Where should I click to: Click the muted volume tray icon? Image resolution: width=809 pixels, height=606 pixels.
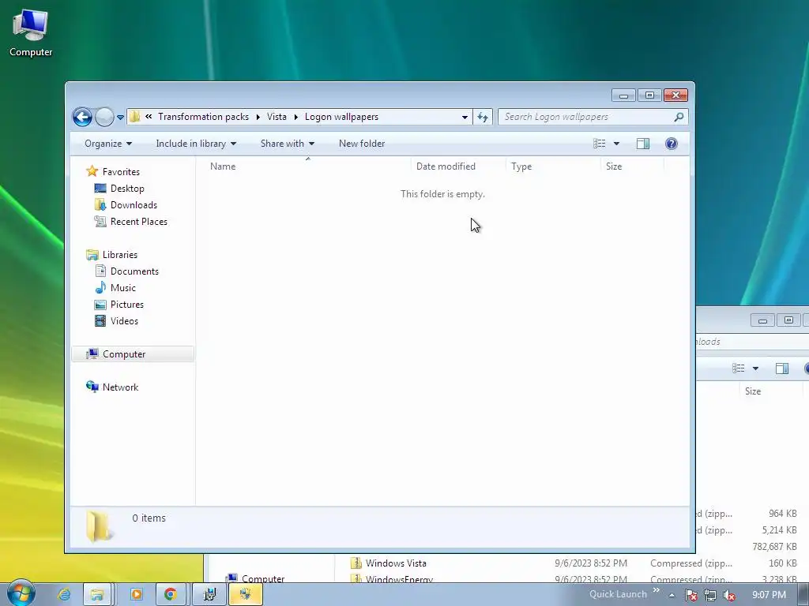pos(729,595)
